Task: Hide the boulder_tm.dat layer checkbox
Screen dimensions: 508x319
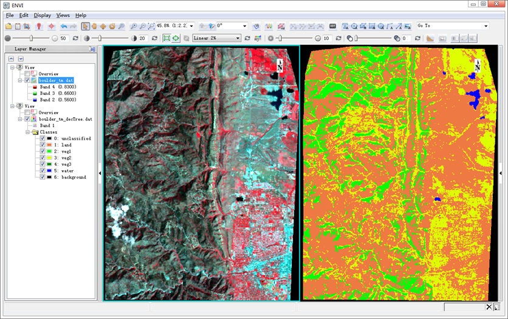Action: pos(27,80)
